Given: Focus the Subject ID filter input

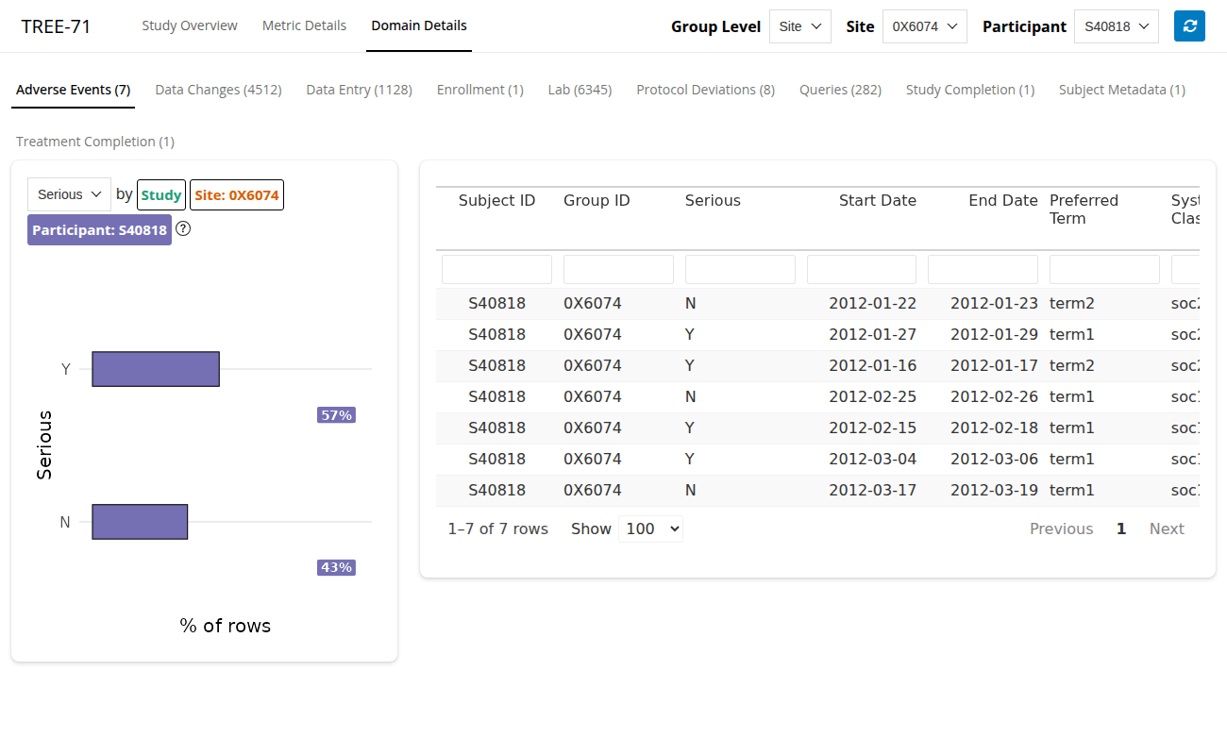Looking at the screenshot, I should pyautogui.click(x=496, y=269).
